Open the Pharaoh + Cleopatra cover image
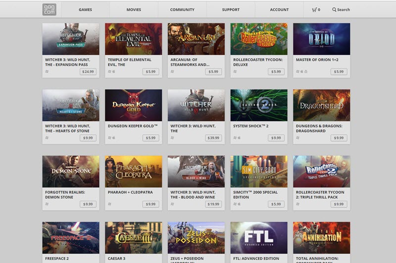Viewport: 396px width, 263px height. (133, 171)
